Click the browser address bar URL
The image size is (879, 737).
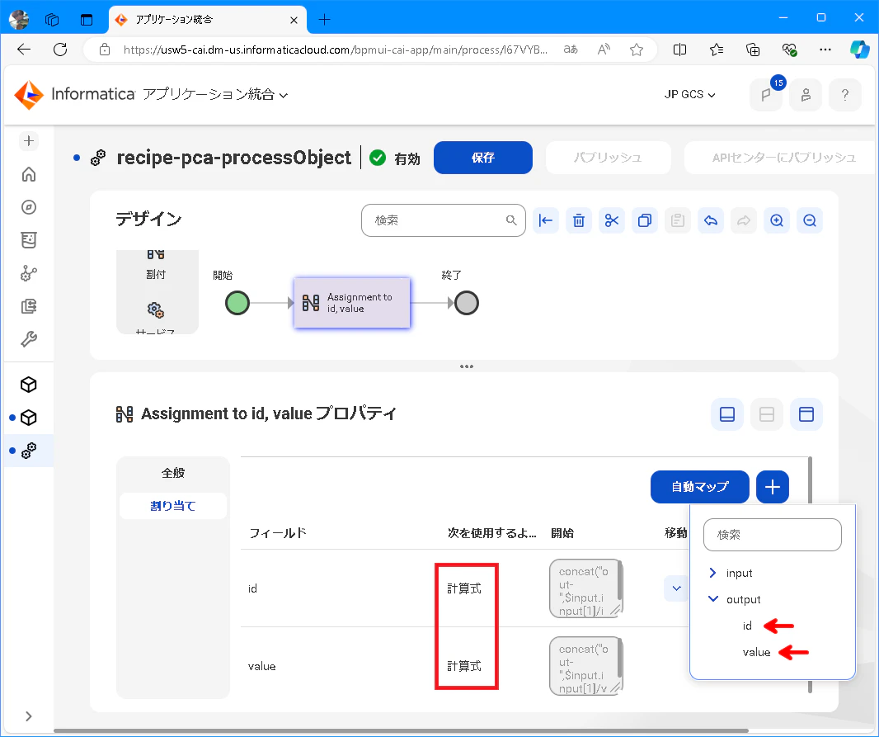336,50
